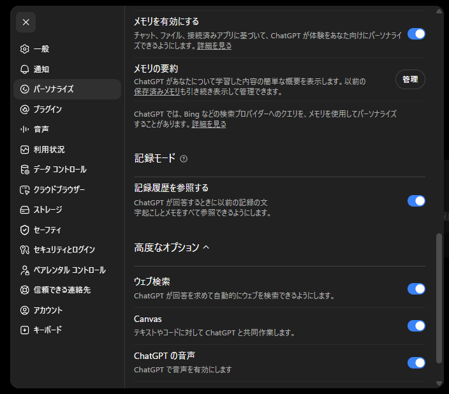Select the データ コントロール menu entry
Image resolution: width=449 pixels, height=394 pixels.
click(x=68, y=170)
